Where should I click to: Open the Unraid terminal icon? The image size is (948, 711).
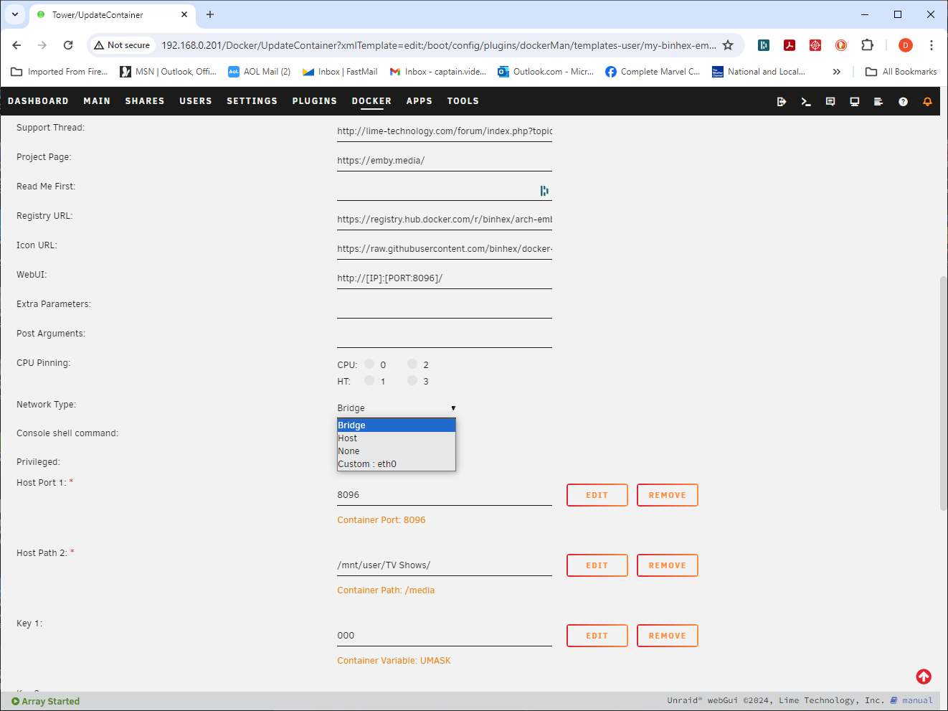click(x=806, y=102)
